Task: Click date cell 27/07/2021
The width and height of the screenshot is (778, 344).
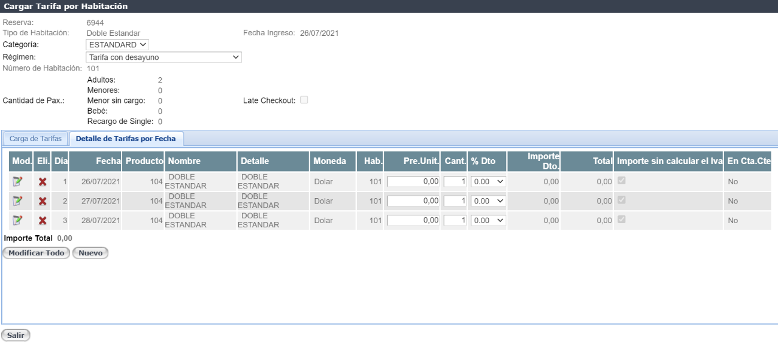Action: [x=101, y=201]
